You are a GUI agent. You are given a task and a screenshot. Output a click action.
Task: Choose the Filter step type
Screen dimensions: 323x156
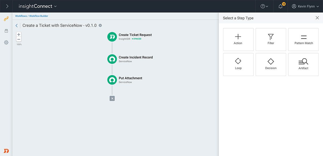pyautogui.click(x=271, y=39)
